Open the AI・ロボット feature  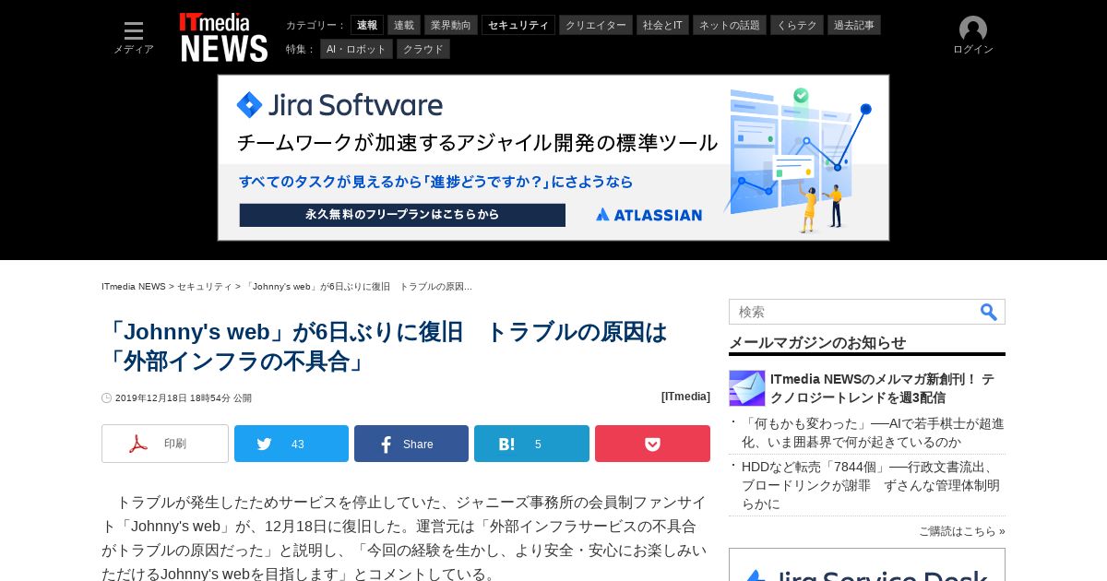356,49
